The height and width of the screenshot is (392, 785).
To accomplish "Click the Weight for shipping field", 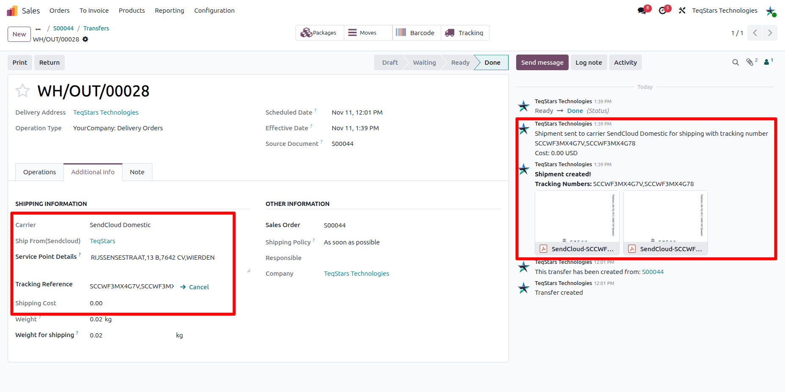I will click(131, 335).
